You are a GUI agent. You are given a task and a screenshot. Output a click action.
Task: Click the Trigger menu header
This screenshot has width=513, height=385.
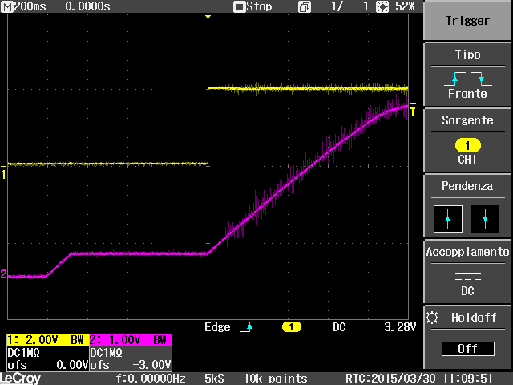[467, 21]
